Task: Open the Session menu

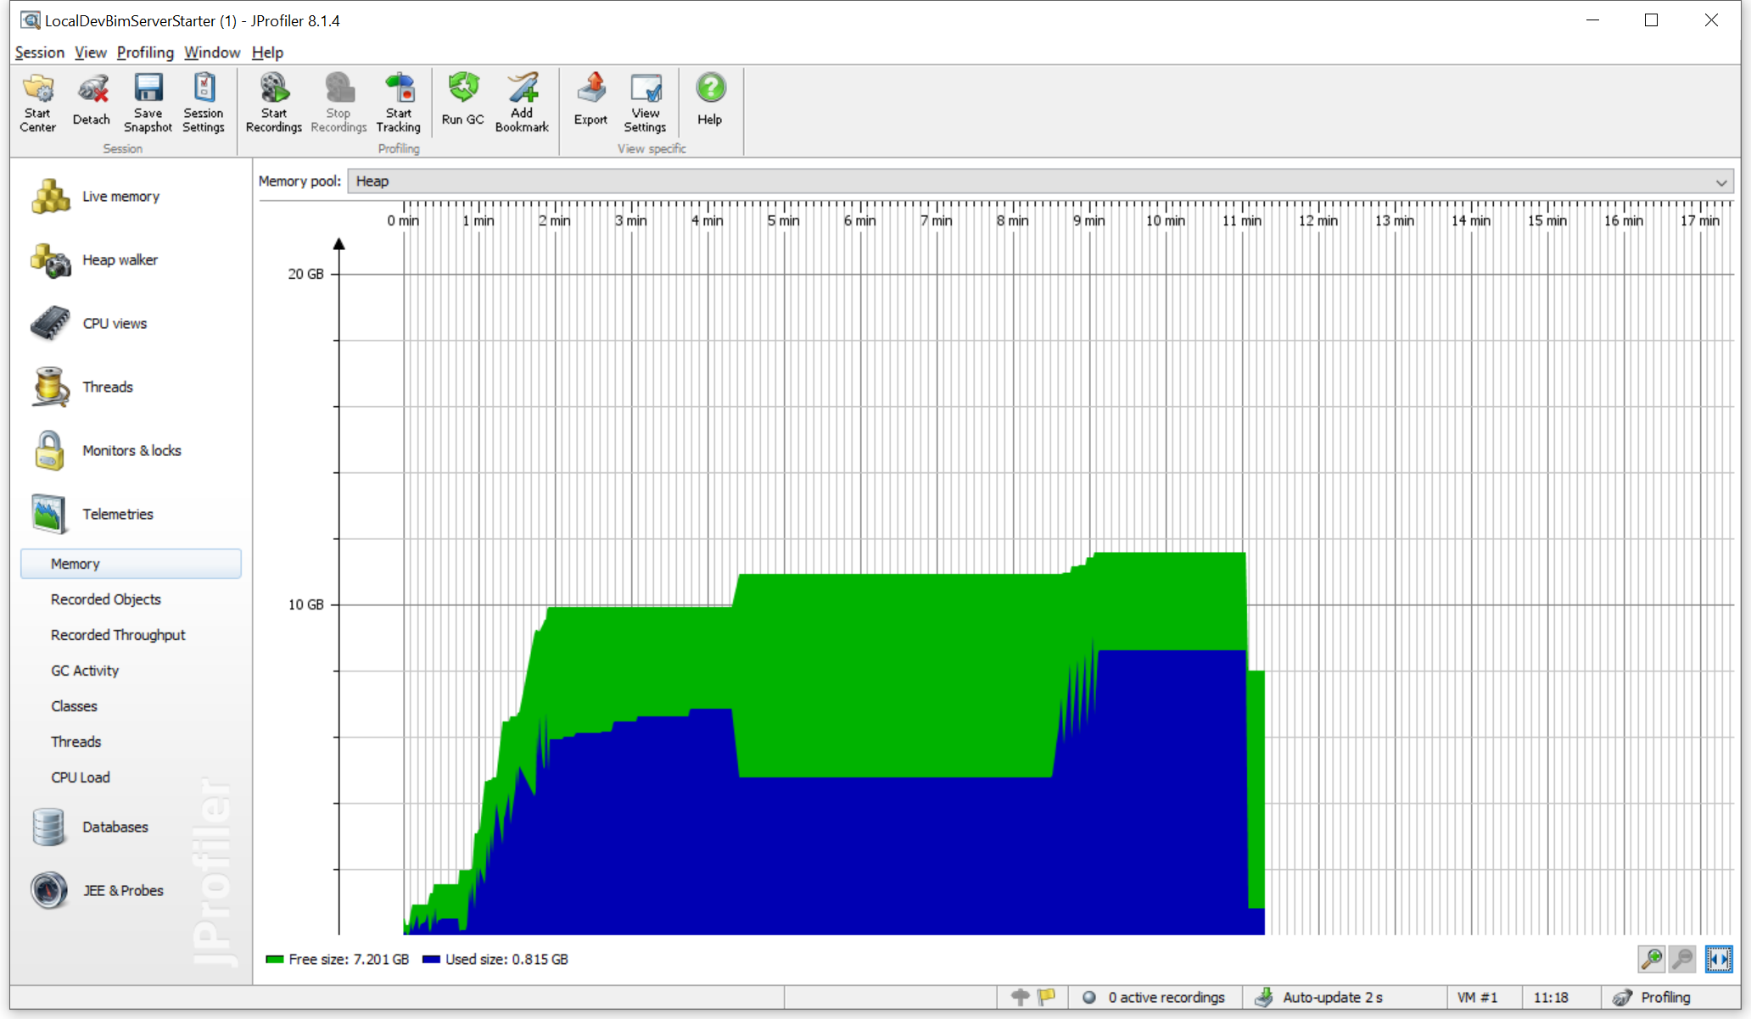Action: click(x=39, y=53)
